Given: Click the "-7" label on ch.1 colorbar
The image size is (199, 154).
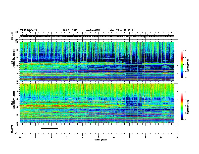Looking at the screenshot, I should pyautogui.click(x=185, y=78).
